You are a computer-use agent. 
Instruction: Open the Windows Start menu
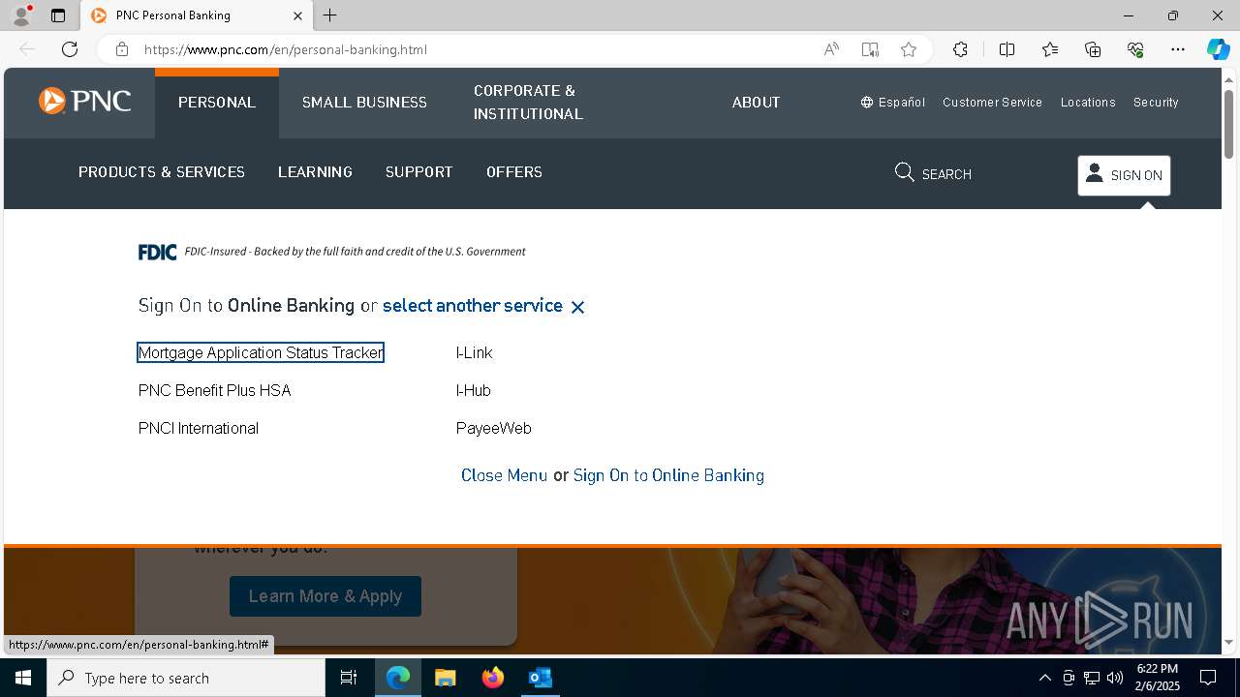click(23, 678)
